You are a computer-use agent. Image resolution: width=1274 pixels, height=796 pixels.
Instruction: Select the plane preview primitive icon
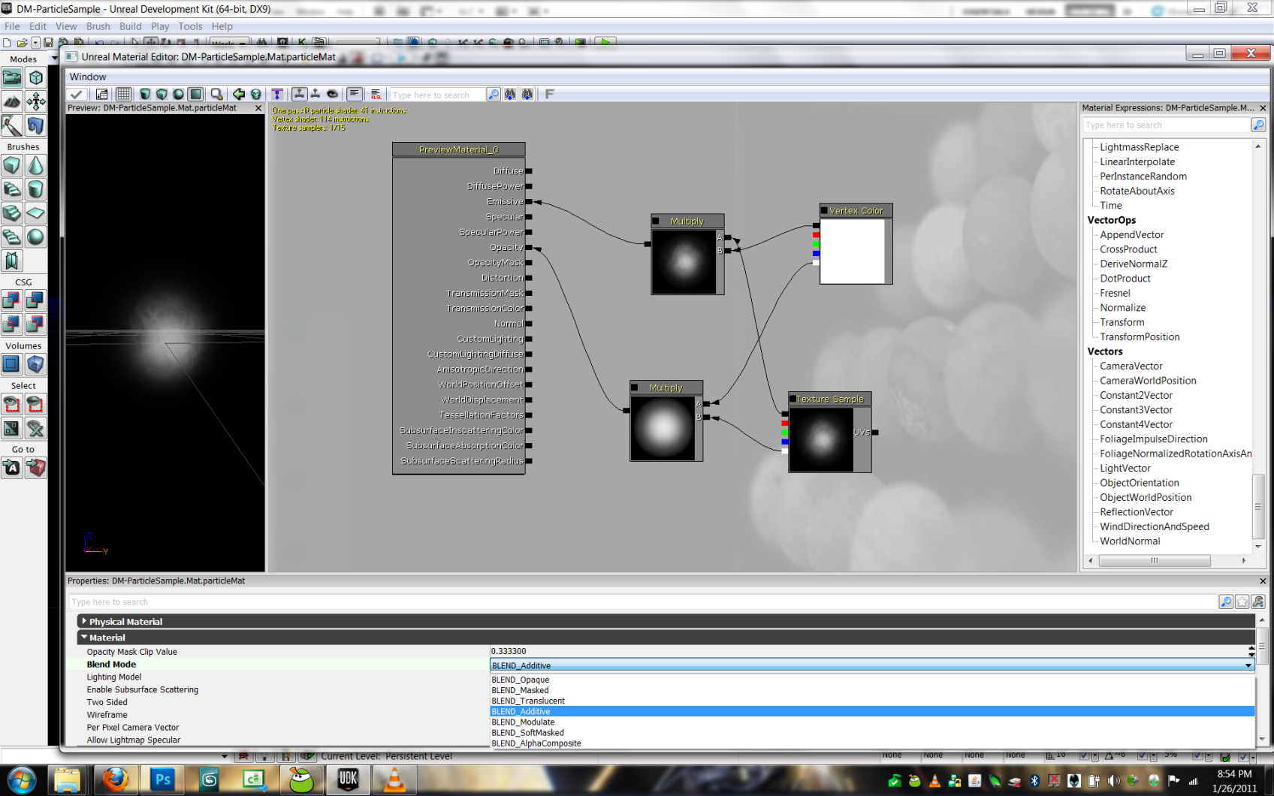click(x=195, y=94)
